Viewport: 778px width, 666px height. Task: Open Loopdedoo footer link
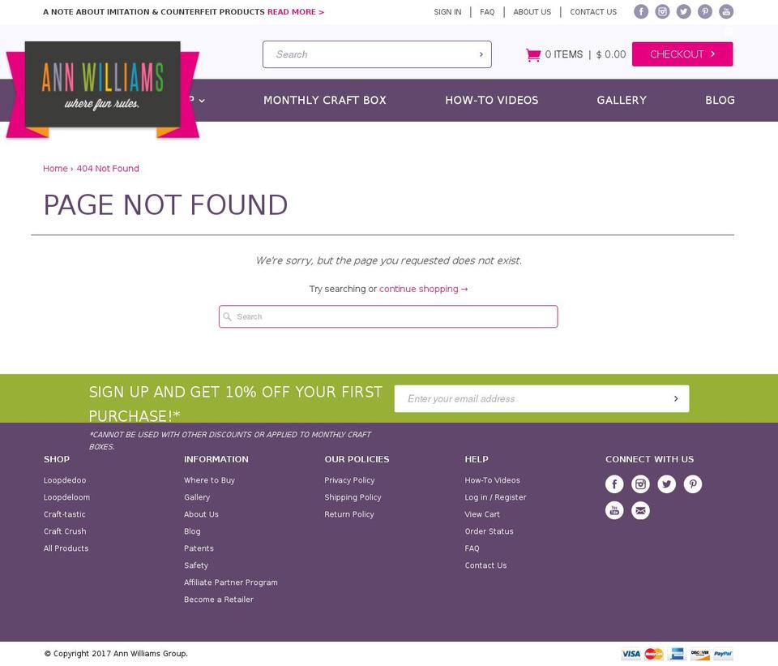[65, 480]
